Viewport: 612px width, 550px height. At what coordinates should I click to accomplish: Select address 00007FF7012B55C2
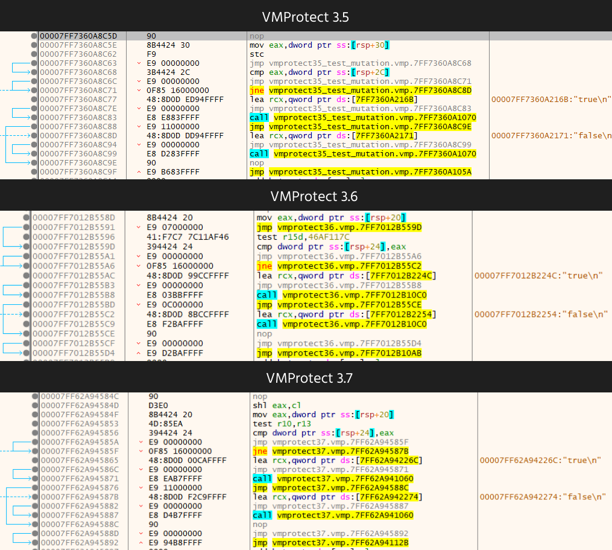coord(74,315)
